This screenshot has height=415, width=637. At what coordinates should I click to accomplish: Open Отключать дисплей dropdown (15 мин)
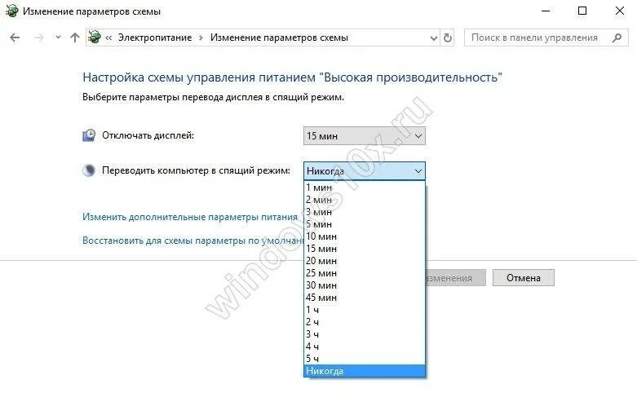(365, 136)
